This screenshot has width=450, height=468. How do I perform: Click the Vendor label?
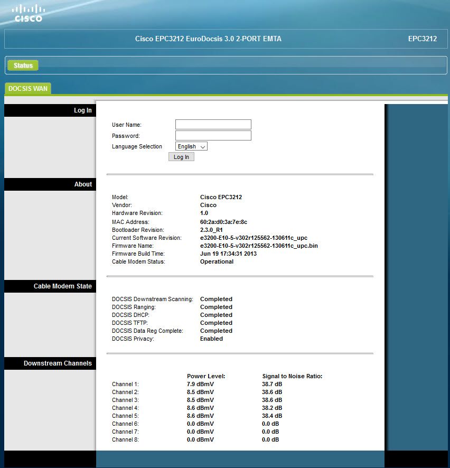(x=122, y=205)
